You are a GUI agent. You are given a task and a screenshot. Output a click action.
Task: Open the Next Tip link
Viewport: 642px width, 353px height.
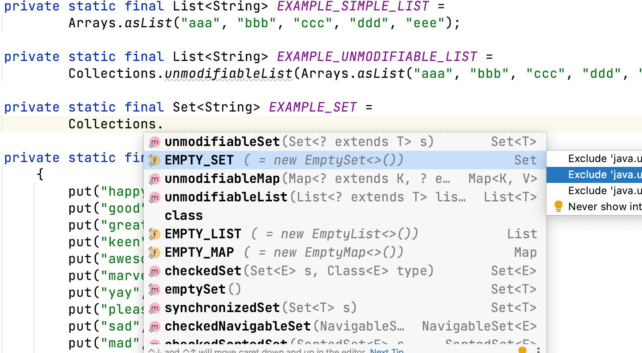[x=387, y=351]
